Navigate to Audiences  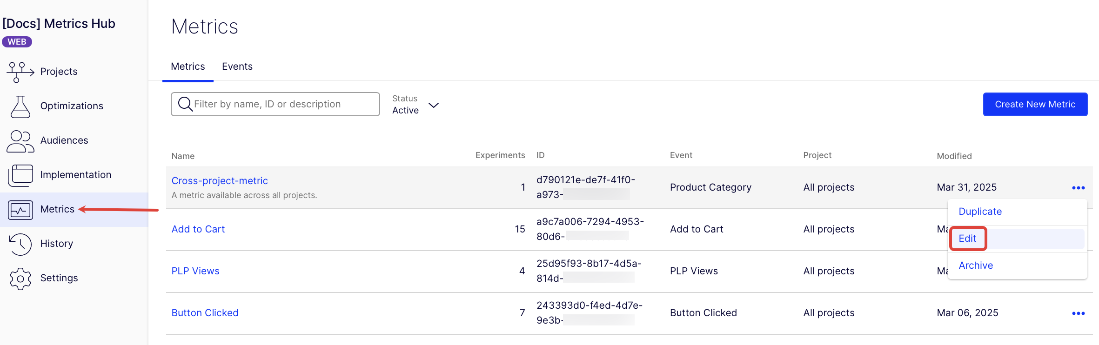pyautogui.click(x=64, y=140)
